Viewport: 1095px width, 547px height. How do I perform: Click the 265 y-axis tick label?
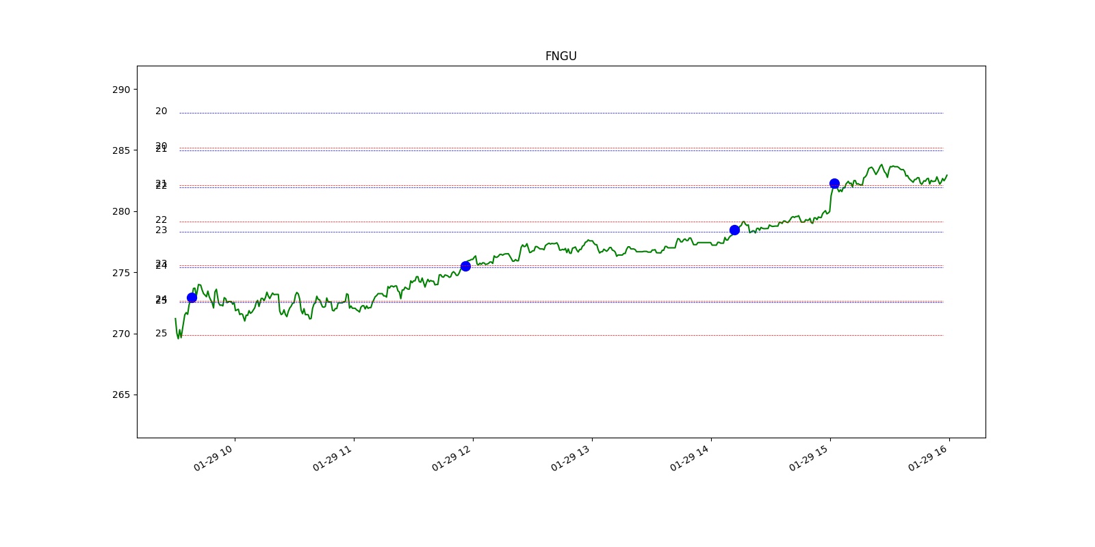tap(121, 395)
